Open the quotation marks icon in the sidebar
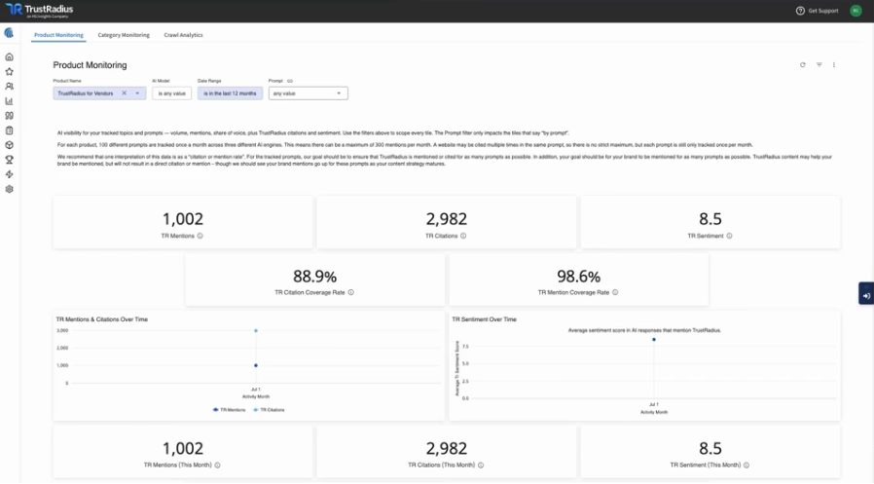This screenshot has height=484, width=874. click(9, 116)
